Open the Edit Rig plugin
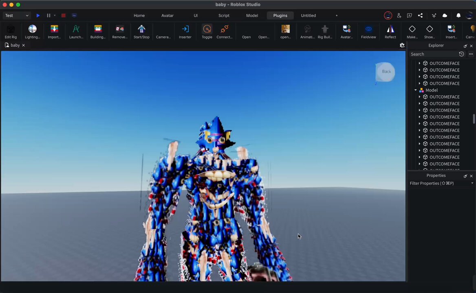The width and height of the screenshot is (476, 293). 11,32
